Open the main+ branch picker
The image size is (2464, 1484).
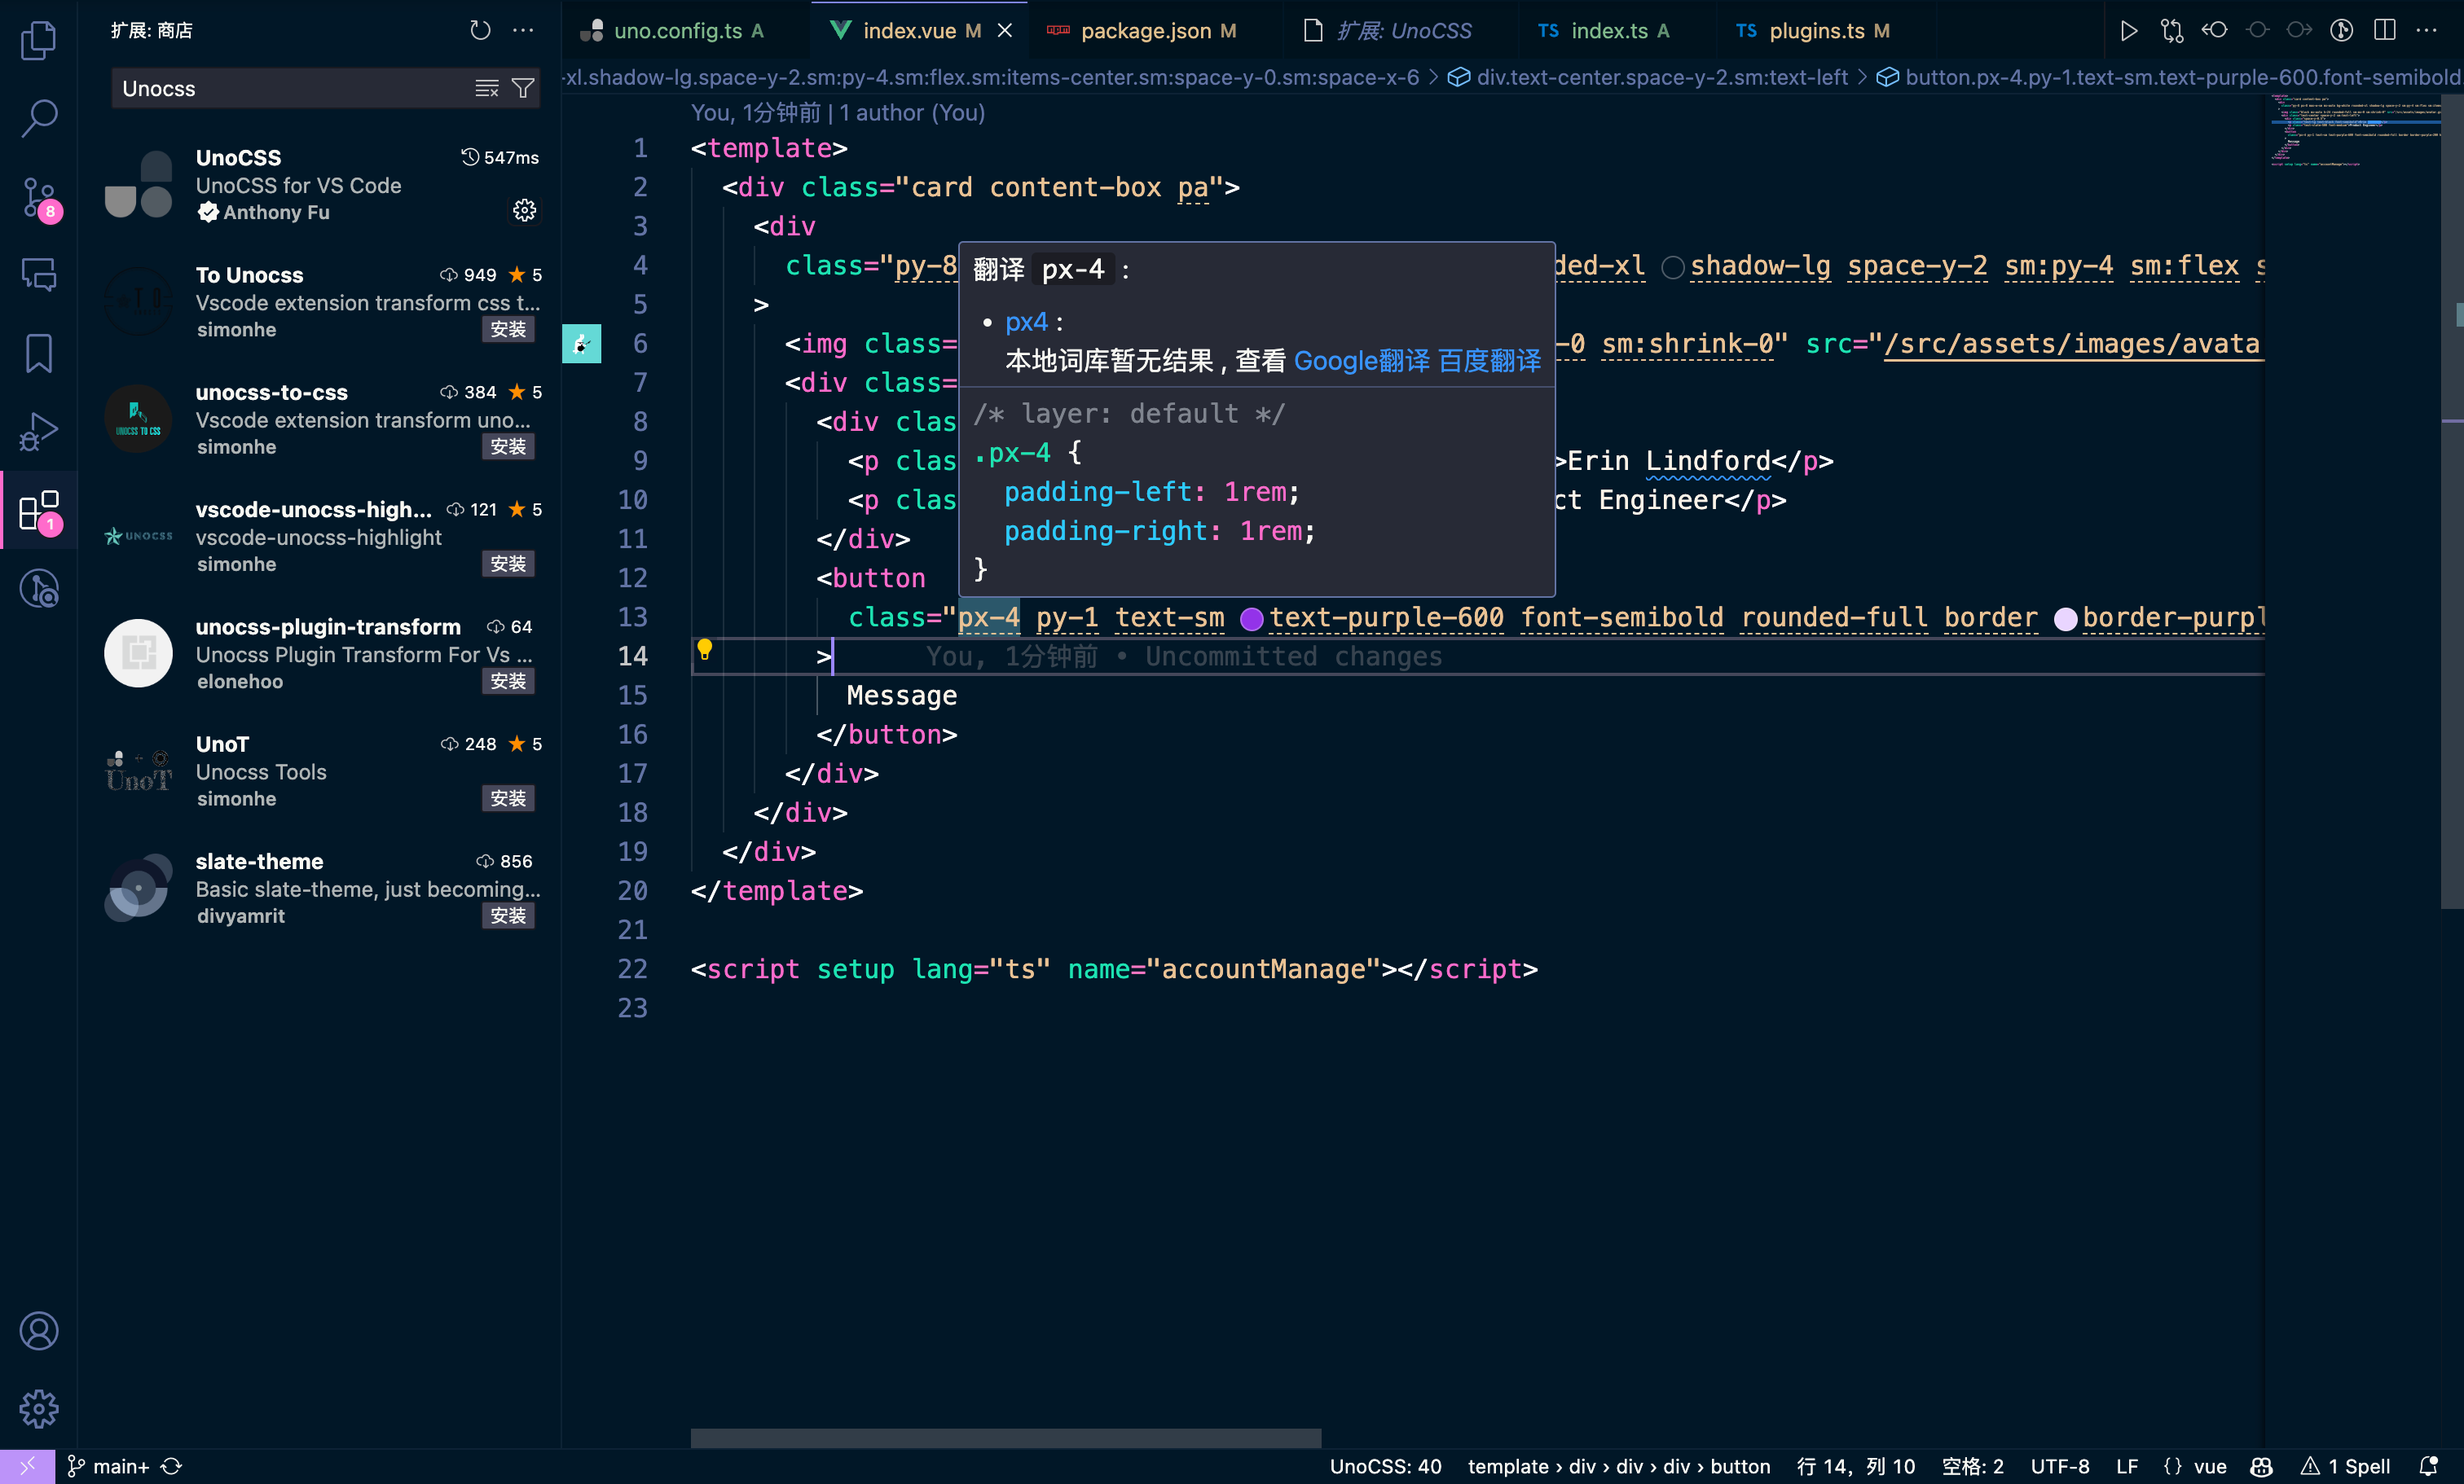(x=108, y=1466)
